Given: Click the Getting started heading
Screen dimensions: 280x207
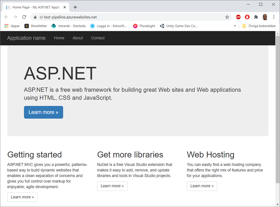Looking at the screenshot, I should (x=34, y=155).
